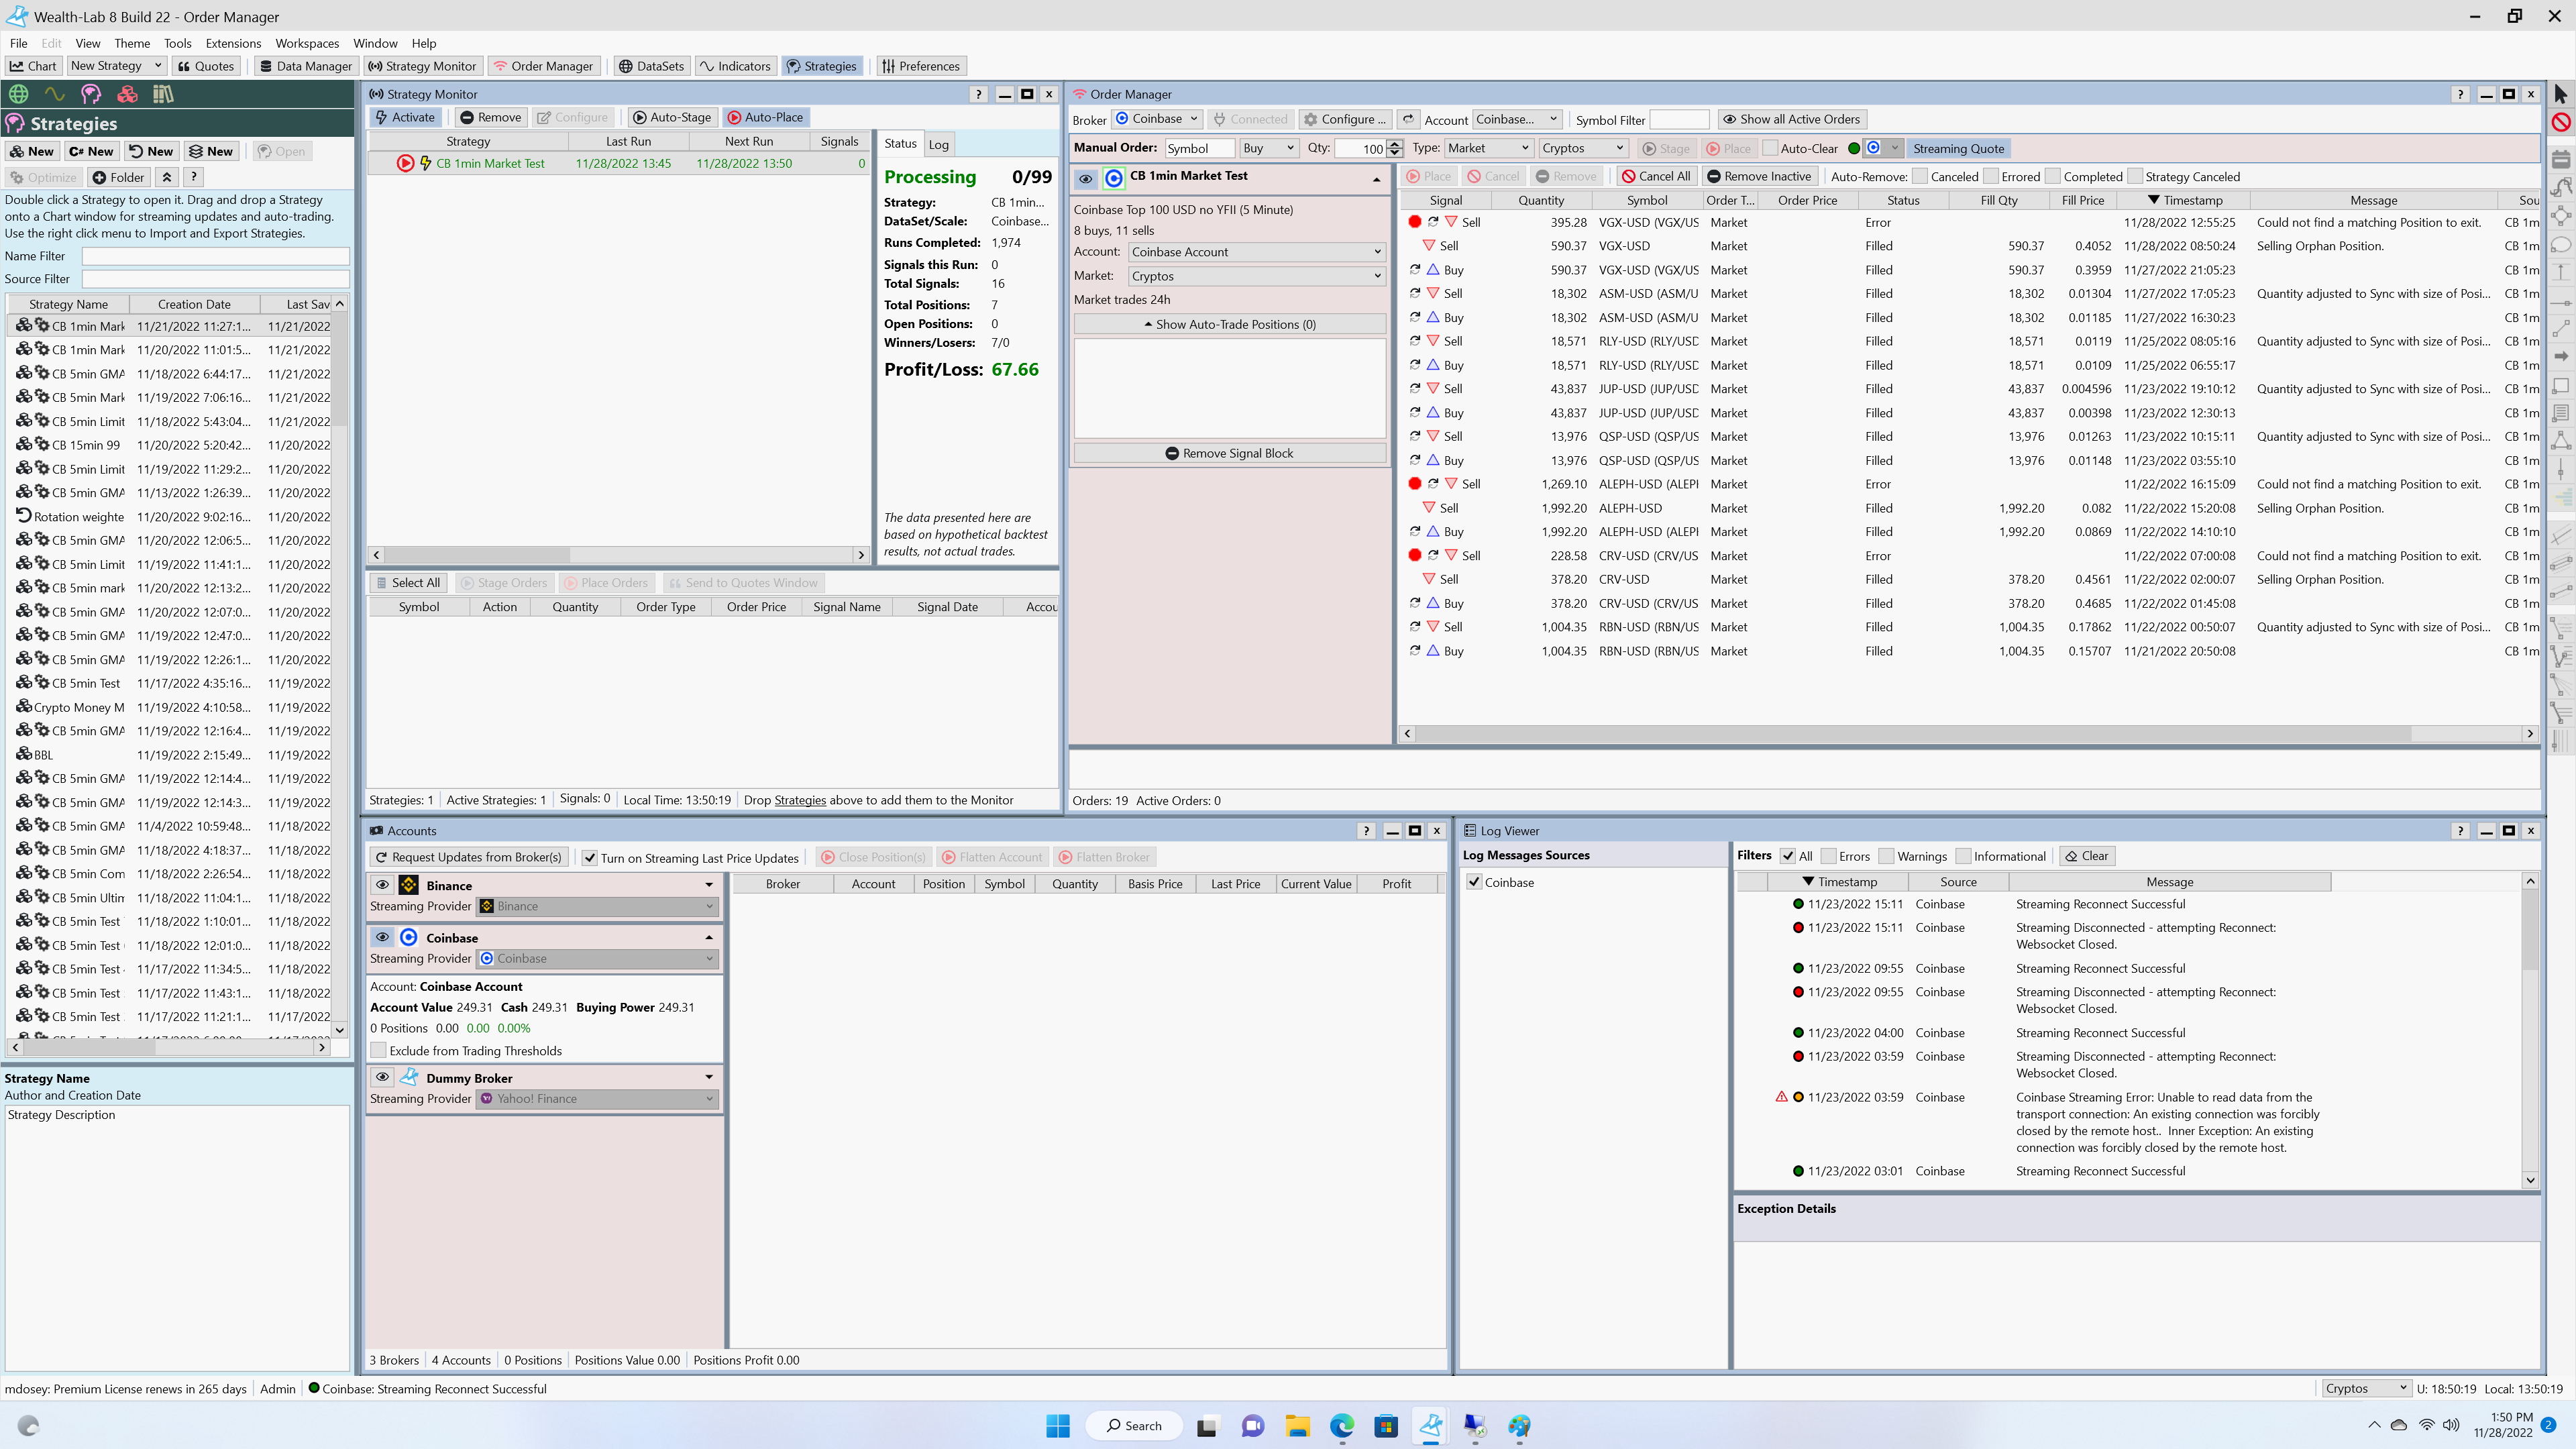Open the Theme menu
Image resolution: width=2576 pixels, height=1449 pixels.
coord(132,43)
